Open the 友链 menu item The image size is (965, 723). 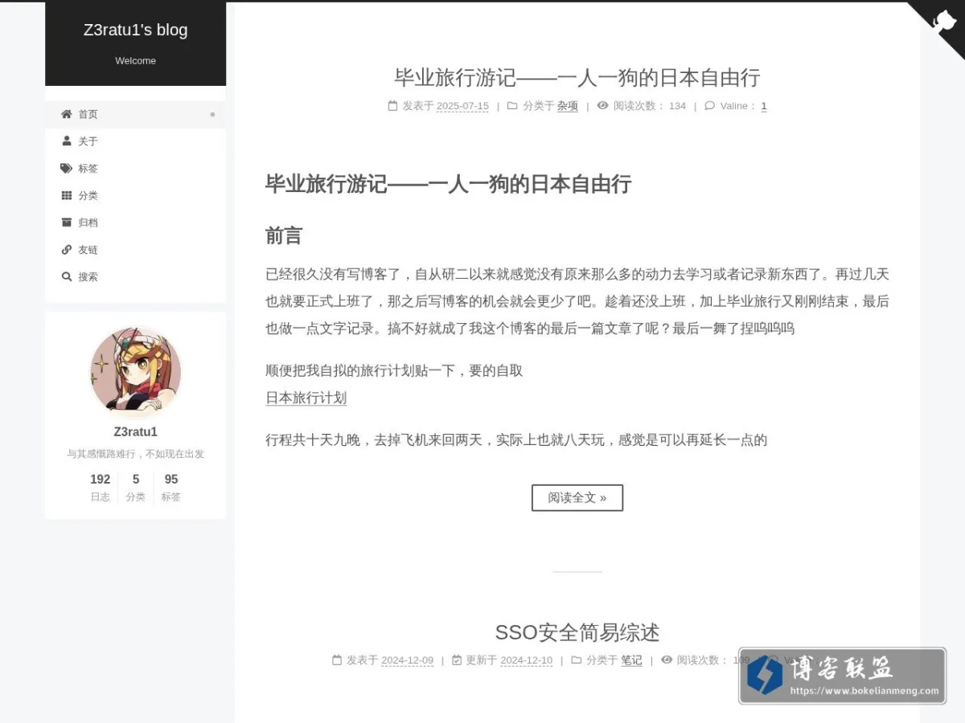point(135,250)
